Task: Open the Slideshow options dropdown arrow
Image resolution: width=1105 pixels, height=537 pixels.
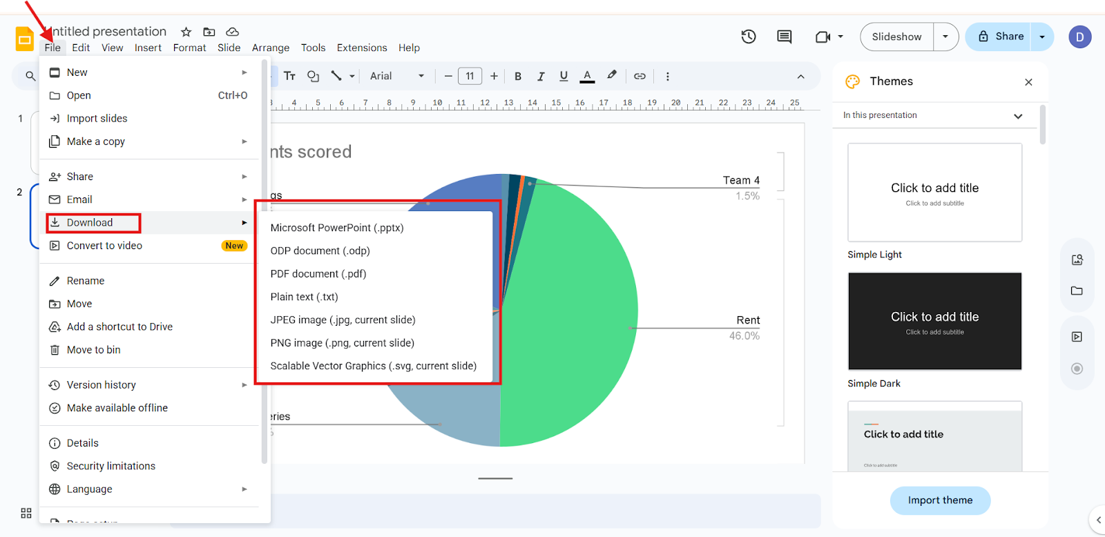Action: tap(945, 37)
